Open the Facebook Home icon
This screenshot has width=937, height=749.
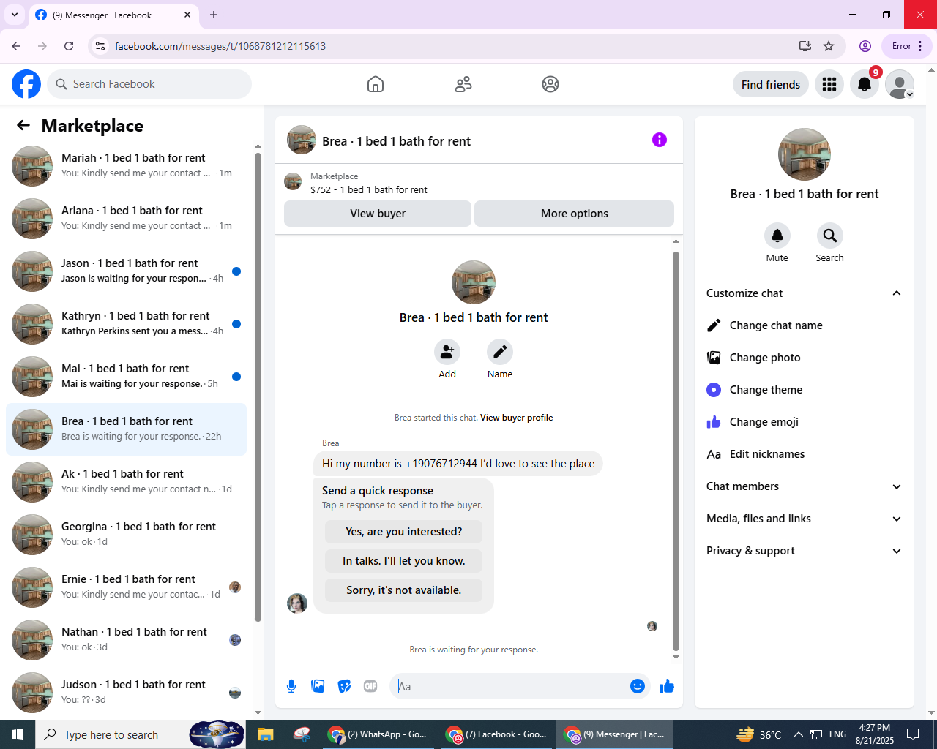coord(376,84)
